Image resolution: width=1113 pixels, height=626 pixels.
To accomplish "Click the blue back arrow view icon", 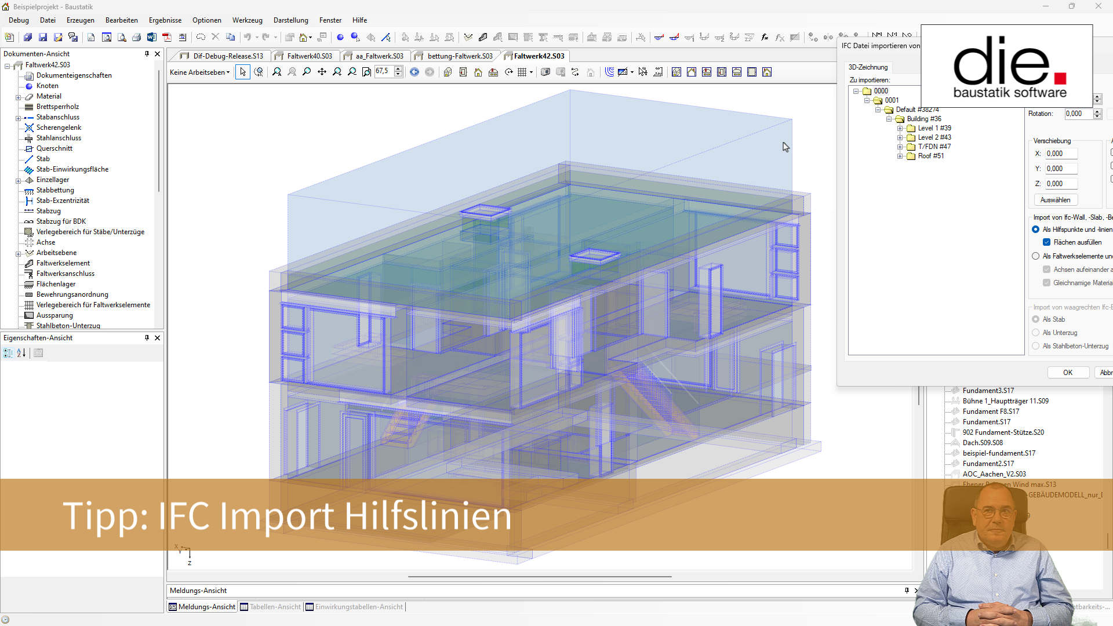I will point(414,72).
